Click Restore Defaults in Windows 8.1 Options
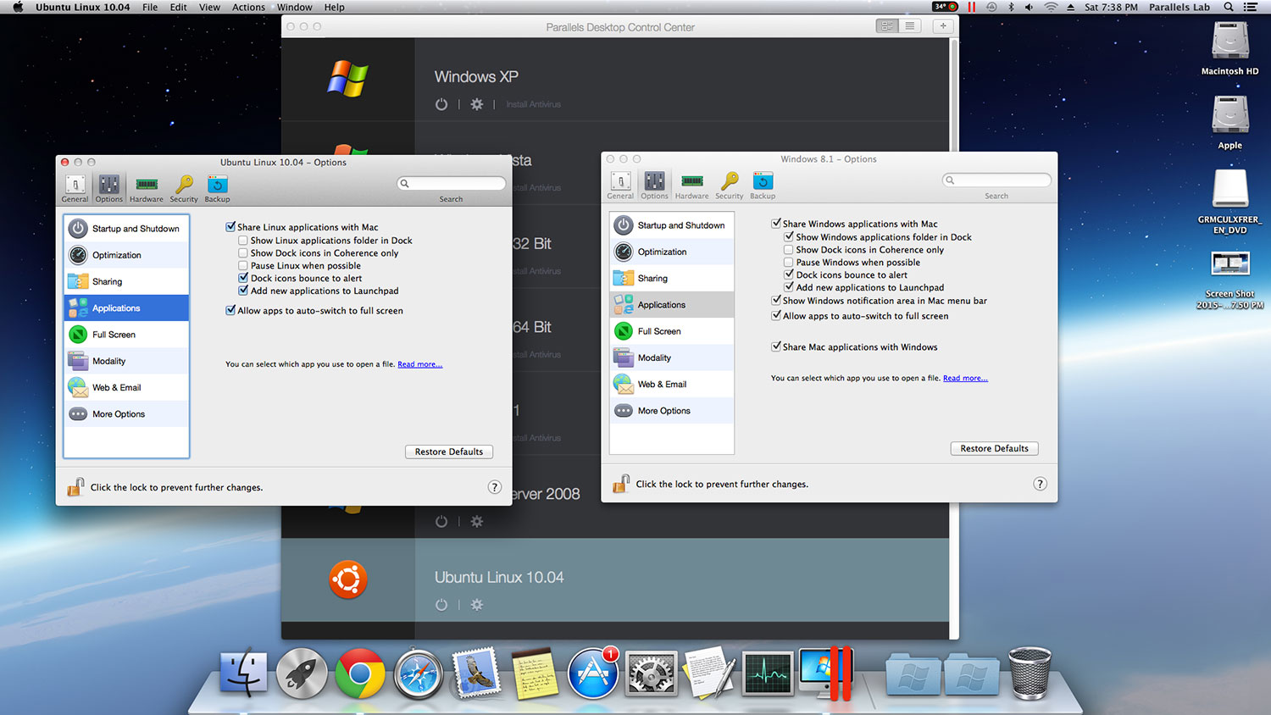 (995, 448)
